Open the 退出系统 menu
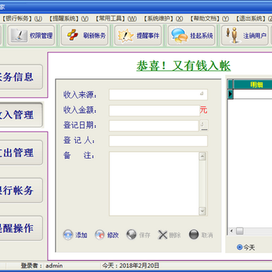 point(254,18)
